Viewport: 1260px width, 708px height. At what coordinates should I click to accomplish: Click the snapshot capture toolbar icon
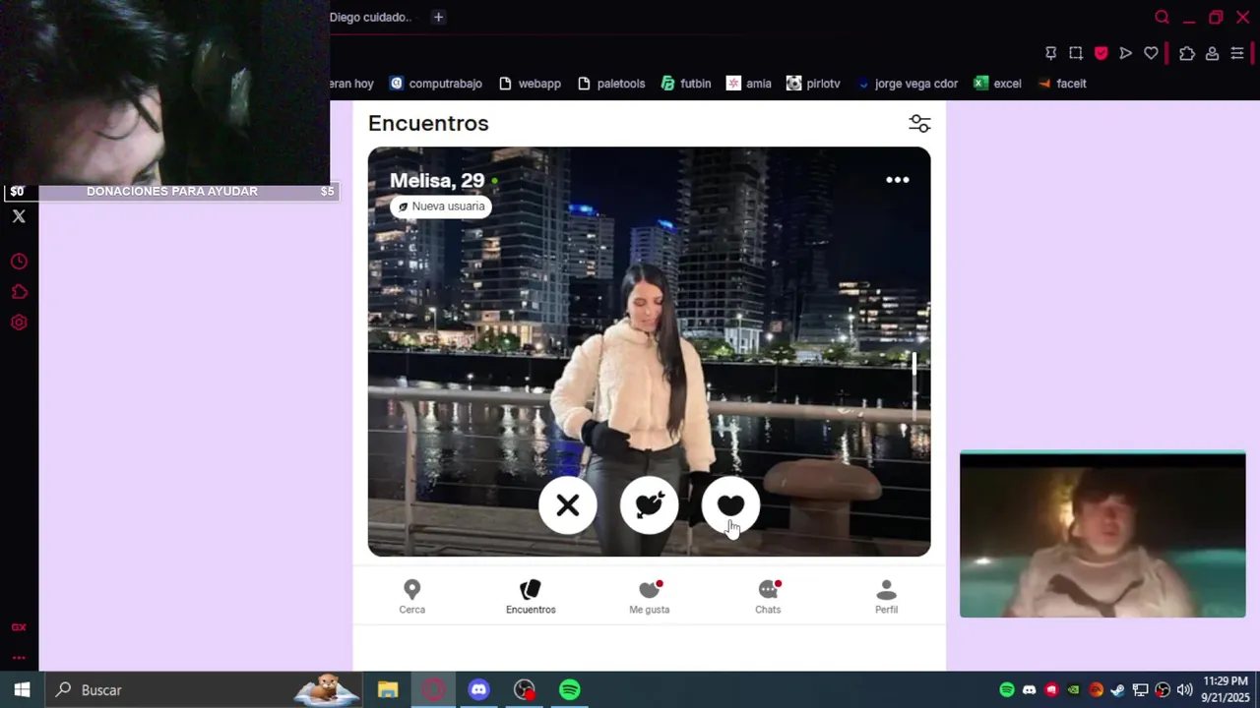(1076, 53)
